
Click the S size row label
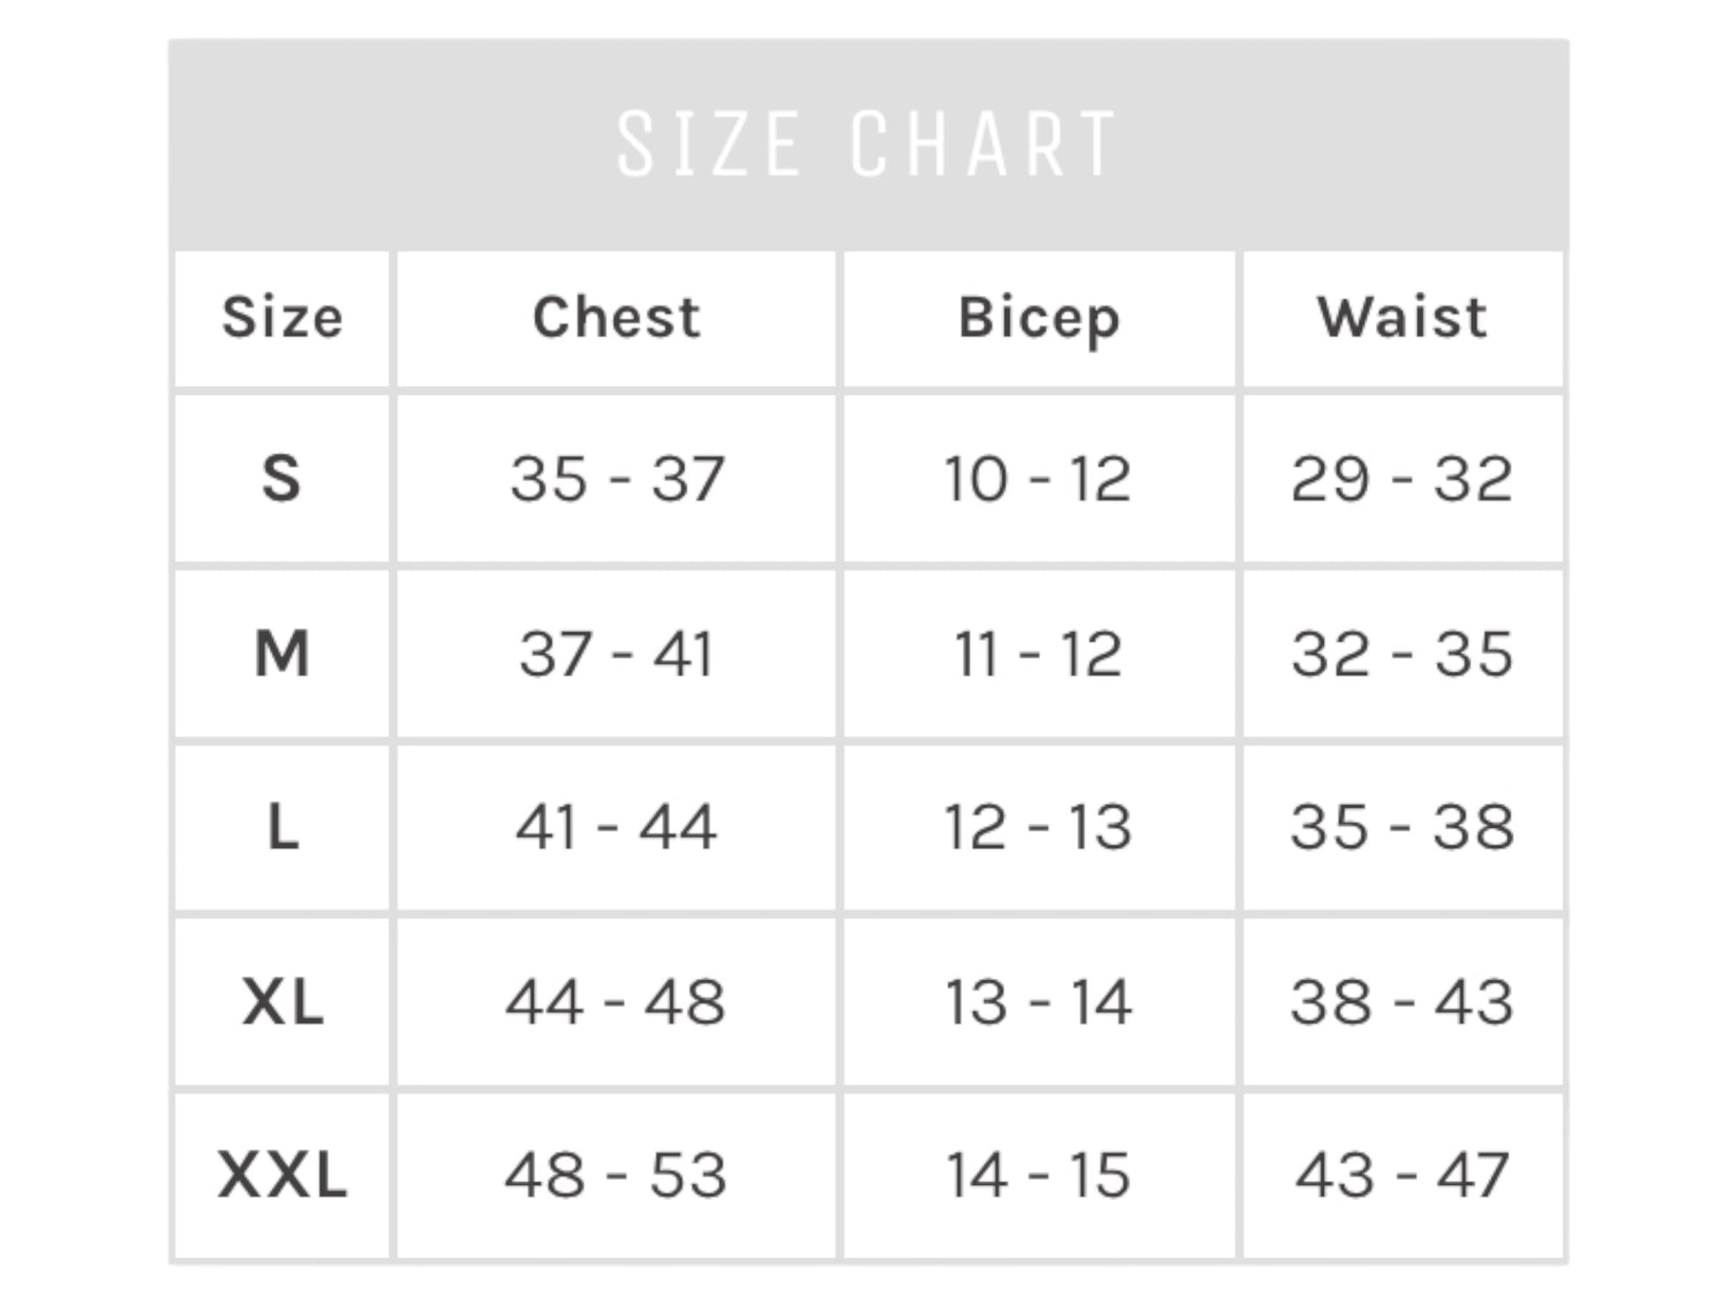[x=281, y=478]
